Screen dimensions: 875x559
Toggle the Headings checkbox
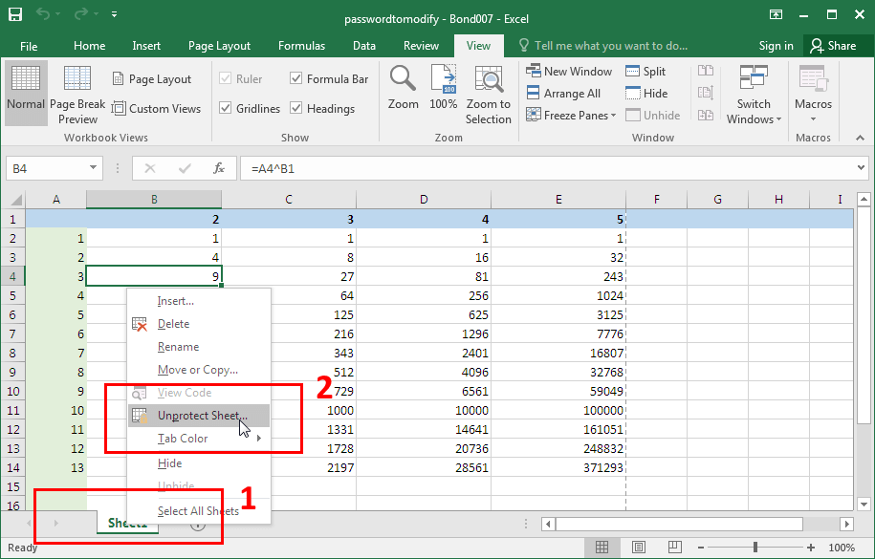pyautogui.click(x=296, y=108)
